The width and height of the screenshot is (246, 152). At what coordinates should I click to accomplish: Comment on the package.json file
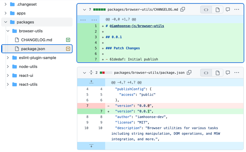(228, 73)
